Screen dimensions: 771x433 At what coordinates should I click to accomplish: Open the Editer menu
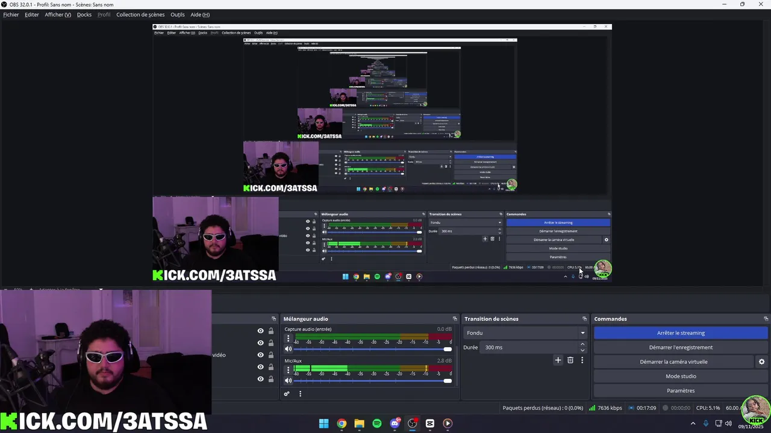pos(32,14)
